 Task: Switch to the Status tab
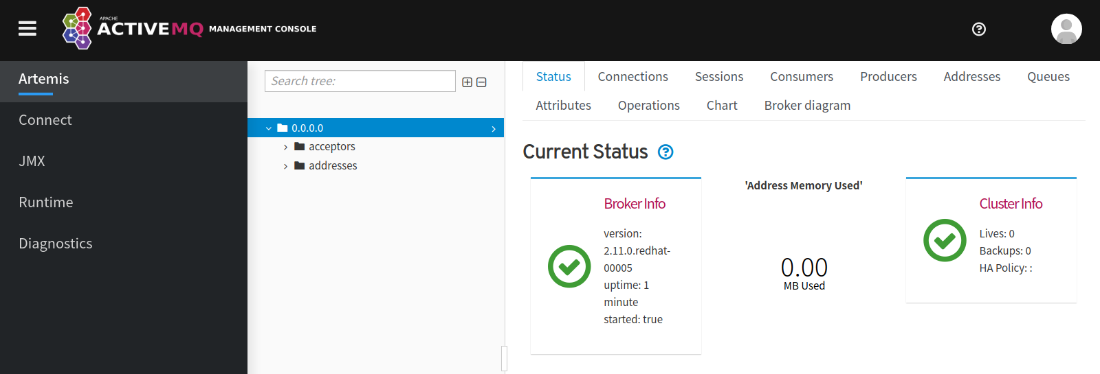553,77
